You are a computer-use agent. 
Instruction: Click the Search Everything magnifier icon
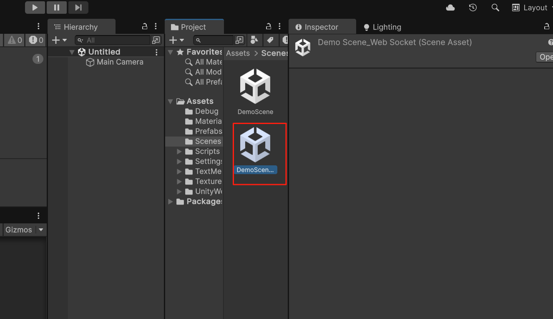[x=495, y=8]
